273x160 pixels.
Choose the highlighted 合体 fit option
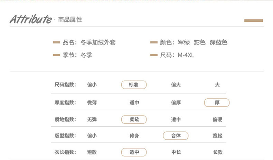[176, 136]
